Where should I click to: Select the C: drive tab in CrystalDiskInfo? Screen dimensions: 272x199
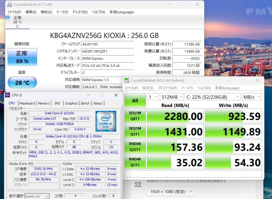point(17,22)
